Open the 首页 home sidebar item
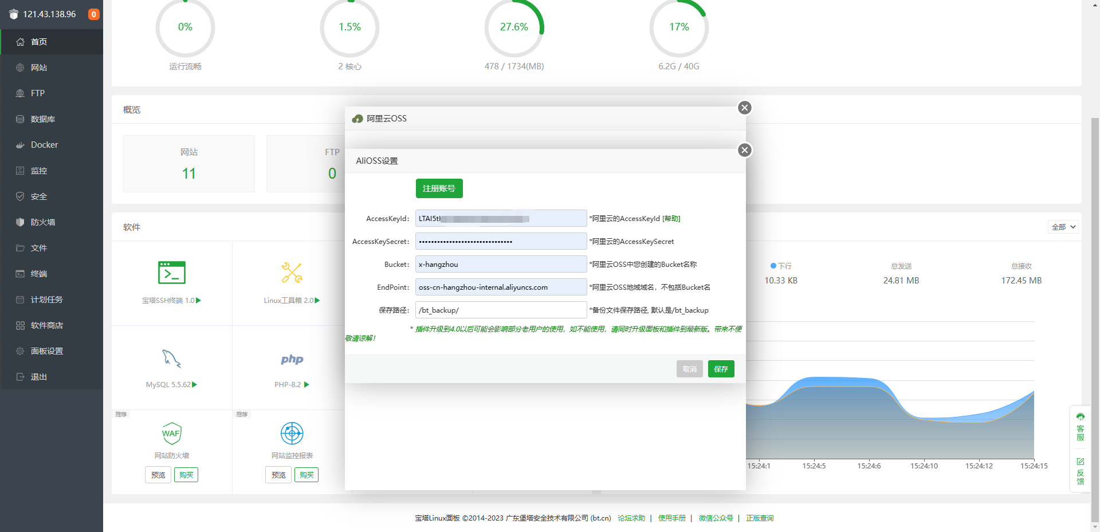 click(x=52, y=42)
